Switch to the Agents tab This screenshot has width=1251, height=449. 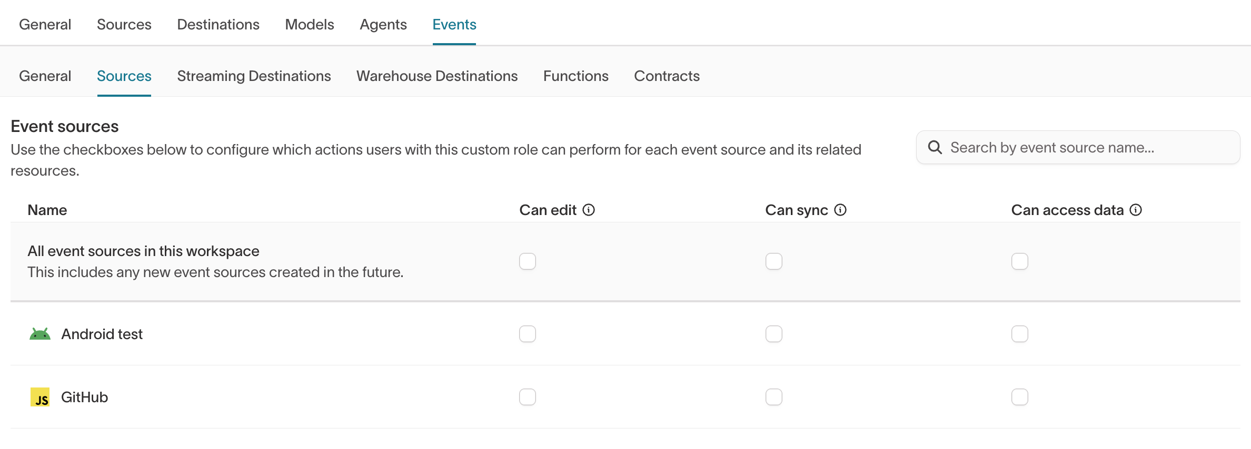click(x=383, y=24)
